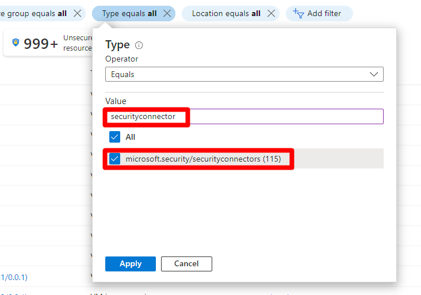Open the 999+ Unsecure resources card

tap(46, 43)
